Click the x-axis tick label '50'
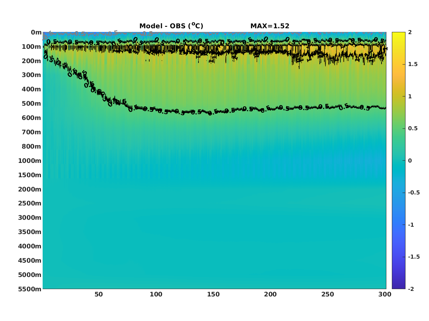429x321 pixels. 99,295
